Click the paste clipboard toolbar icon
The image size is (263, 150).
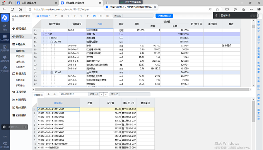[x=108, y=16]
